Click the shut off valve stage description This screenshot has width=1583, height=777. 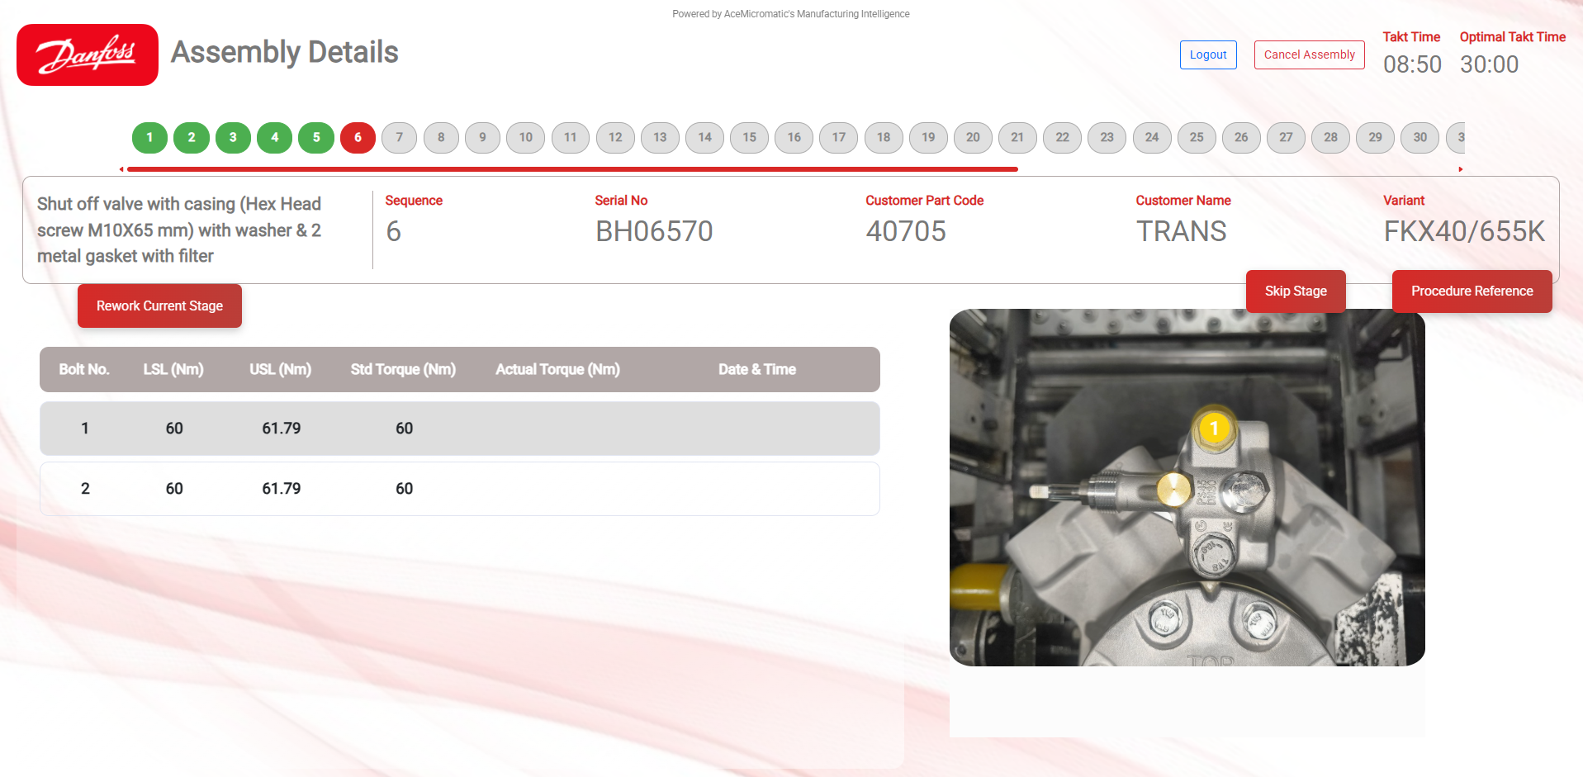click(179, 230)
